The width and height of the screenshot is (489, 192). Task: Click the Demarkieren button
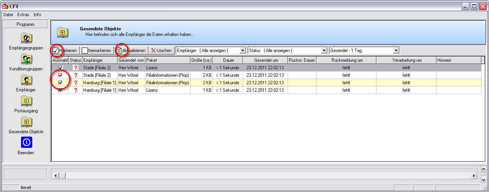[x=96, y=51]
